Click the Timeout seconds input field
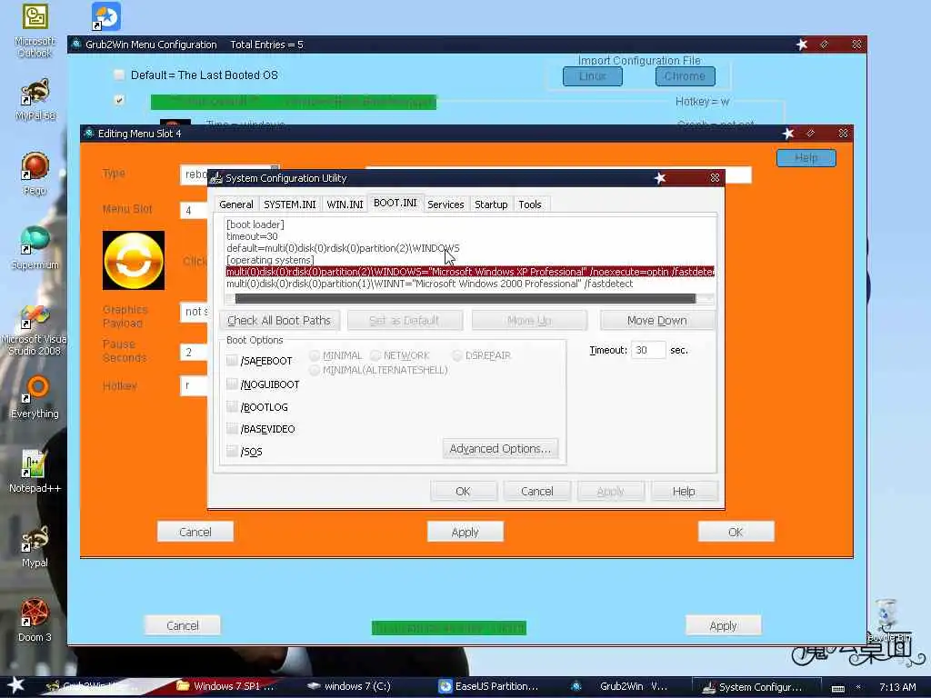This screenshot has width=931, height=698. [x=647, y=350]
